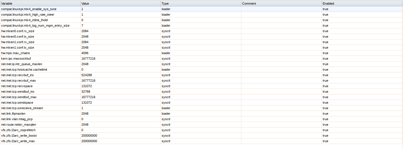403x150 pixels.
Task: Click enabled true for net.route.netisr_maxqlen
Action: coord(325,125)
